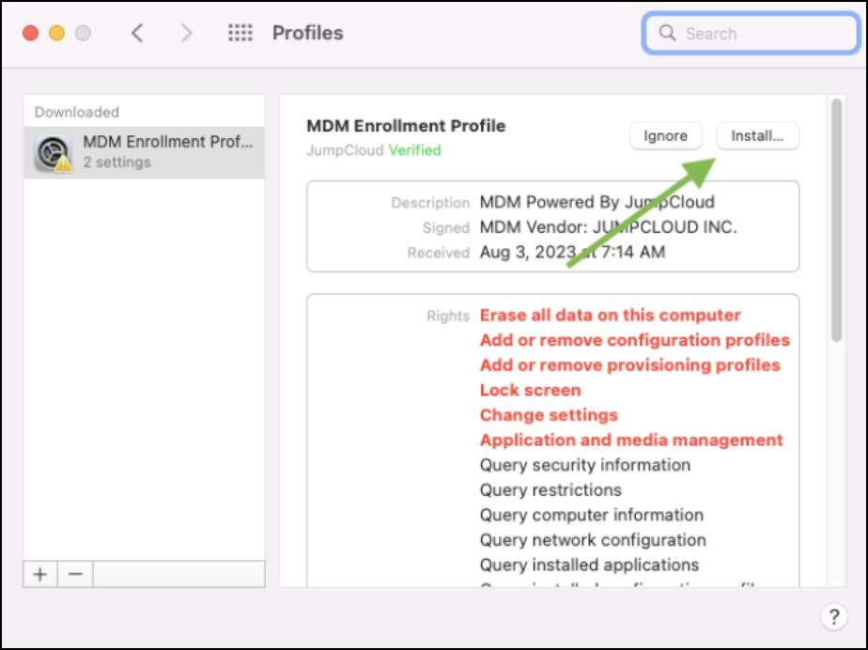Screen dimensions: 868x650
Task: Focus the Search text field
Action: [761, 34]
